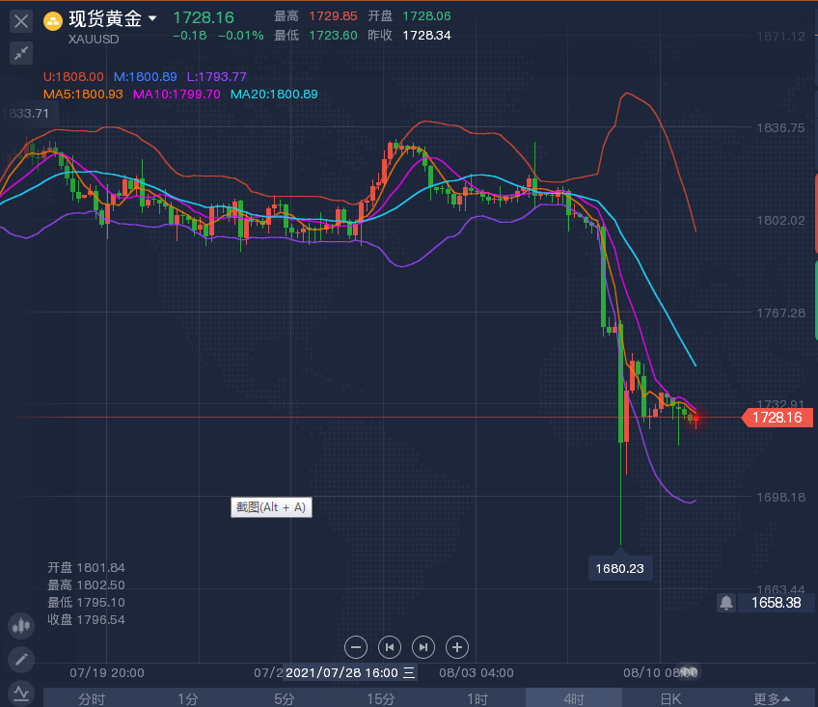Switch to the 分时 timeframe tab

pyautogui.click(x=92, y=698)
